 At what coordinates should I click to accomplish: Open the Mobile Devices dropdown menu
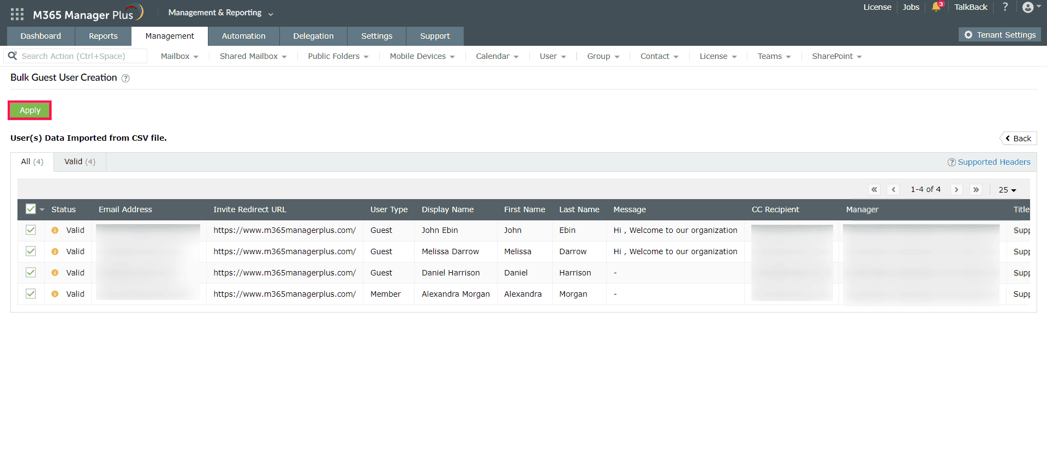coord(422,56)
